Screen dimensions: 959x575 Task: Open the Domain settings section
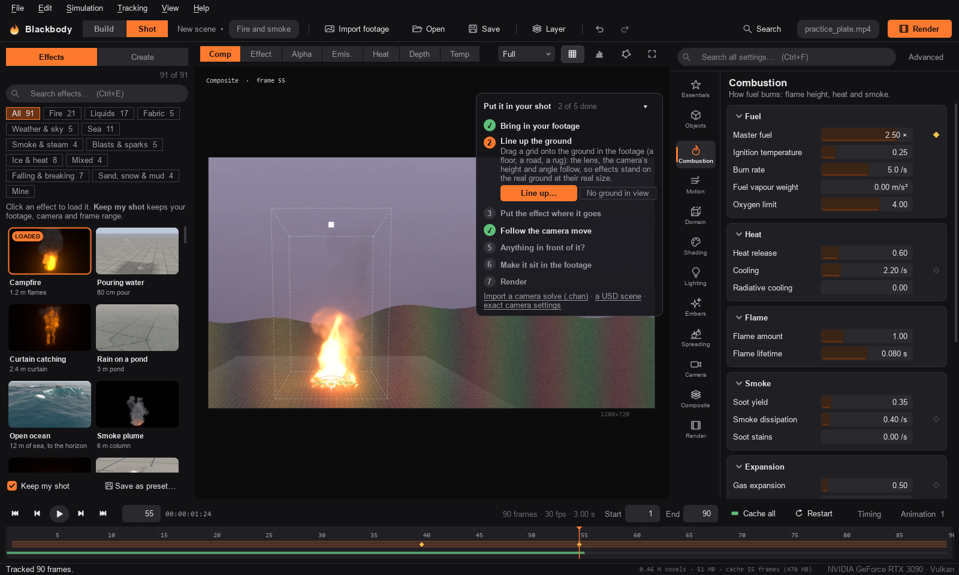695,216
